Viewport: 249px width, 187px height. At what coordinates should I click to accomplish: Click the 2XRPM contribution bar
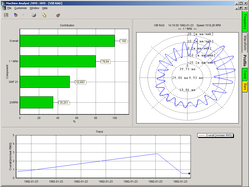pyautogui.click(x=37, y=102)
